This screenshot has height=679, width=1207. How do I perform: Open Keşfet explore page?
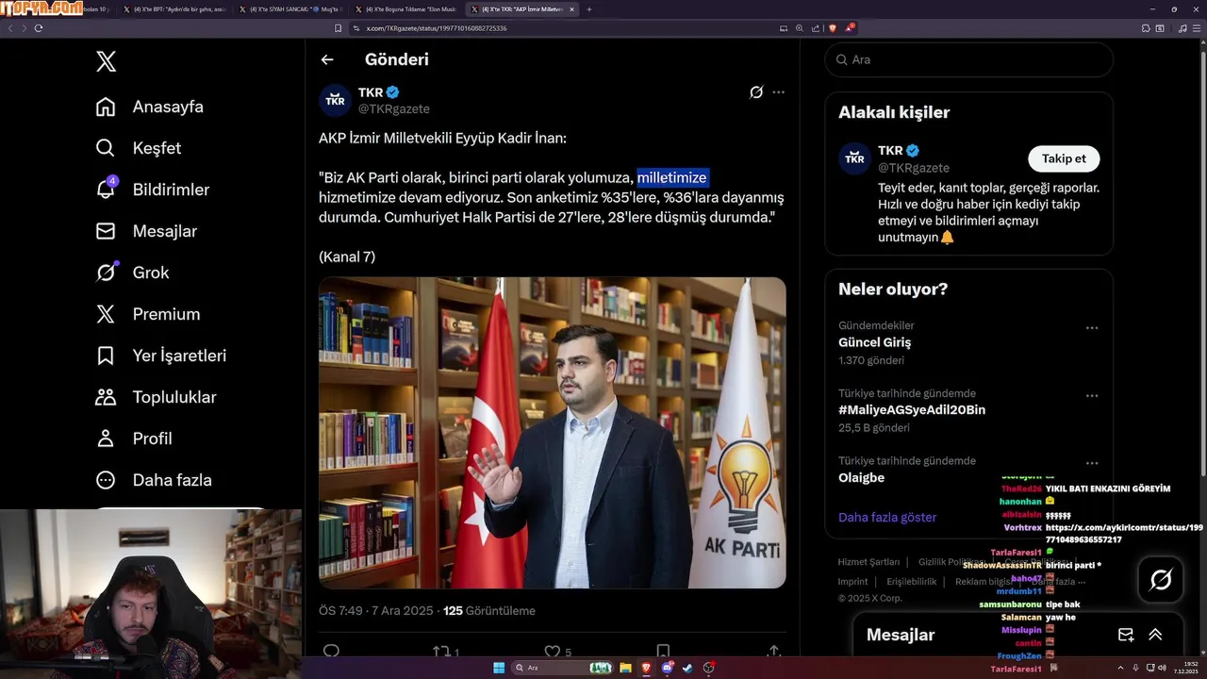coord(139,148)
